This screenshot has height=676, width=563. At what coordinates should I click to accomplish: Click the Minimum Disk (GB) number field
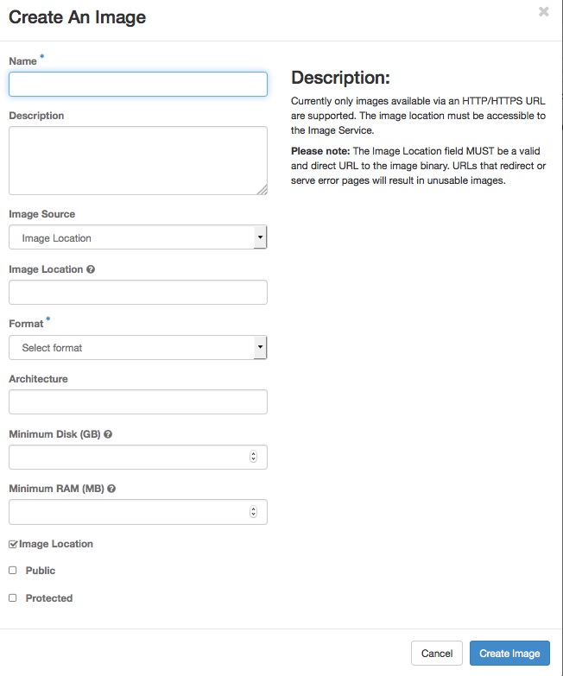point(130,457)
